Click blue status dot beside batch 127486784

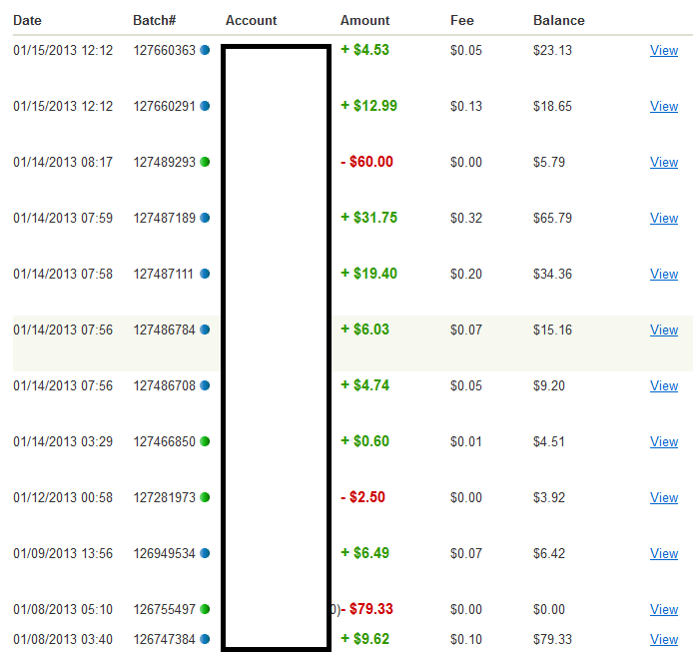[205, 329]
